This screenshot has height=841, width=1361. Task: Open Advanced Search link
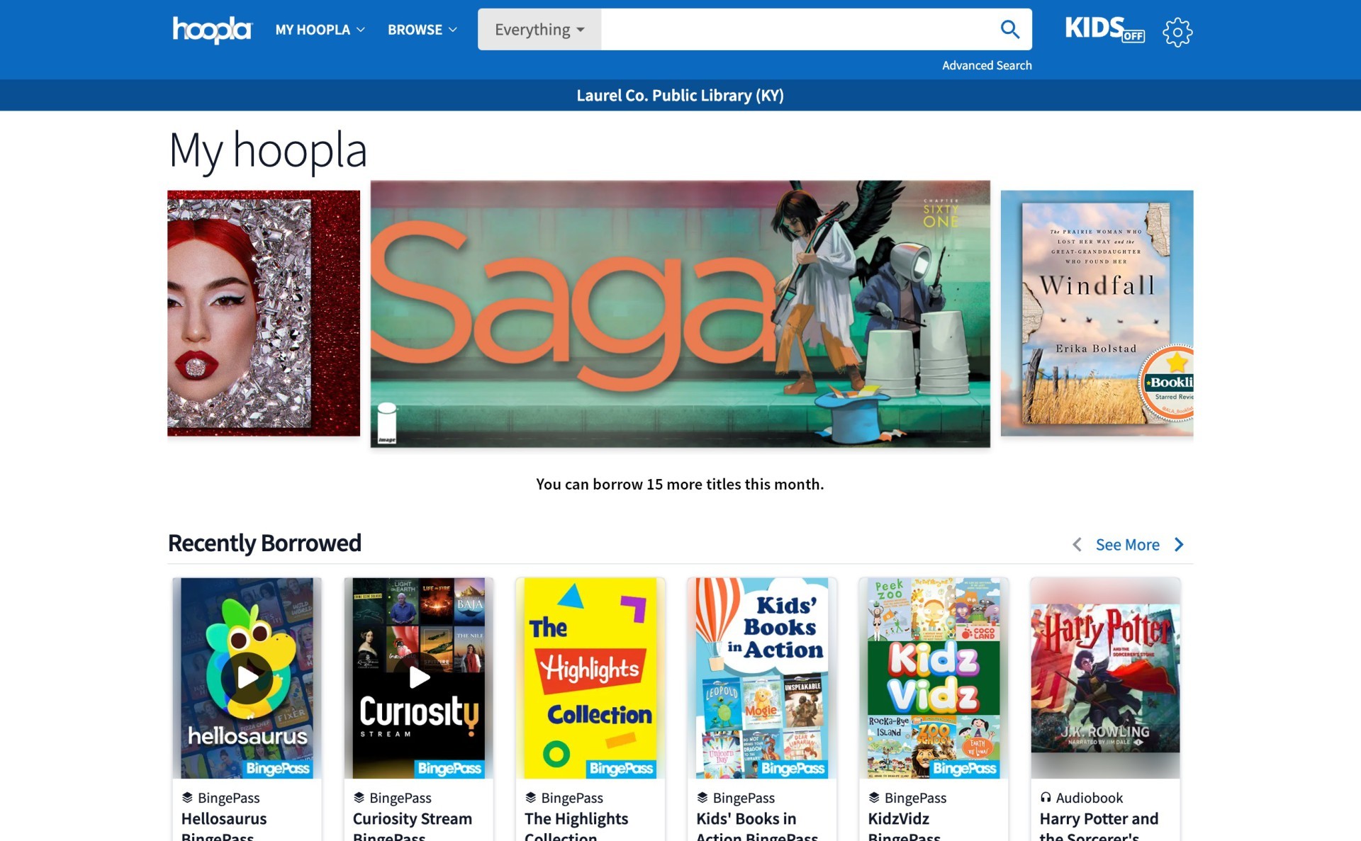coord(987,65)
